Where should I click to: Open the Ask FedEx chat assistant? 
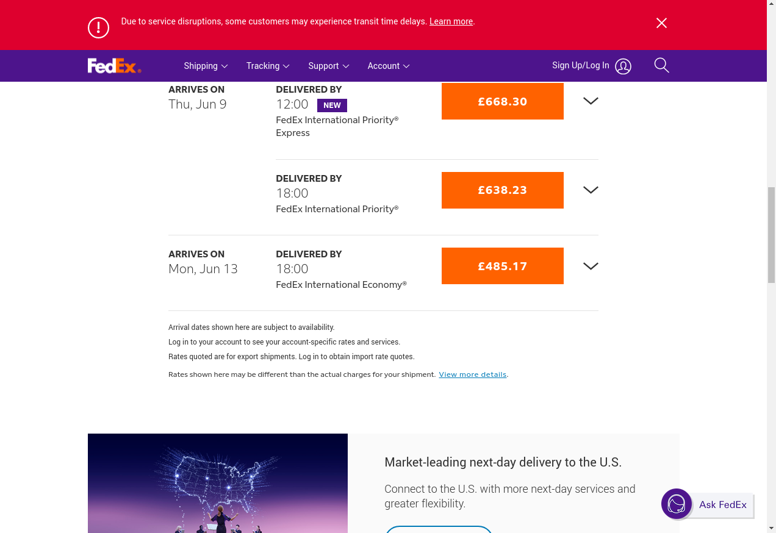point(708,504)
